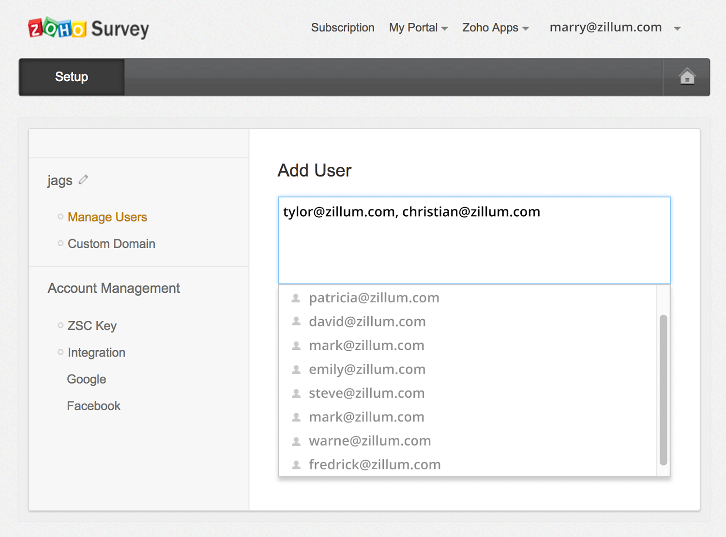
Task: Select the radio bullet beside Manage Users
Action: [60, 217]
